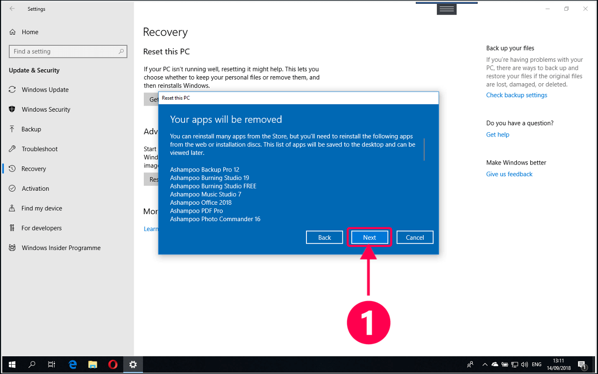
Task: Focus the Find a setting search box
Action: (x=68, y=51)
